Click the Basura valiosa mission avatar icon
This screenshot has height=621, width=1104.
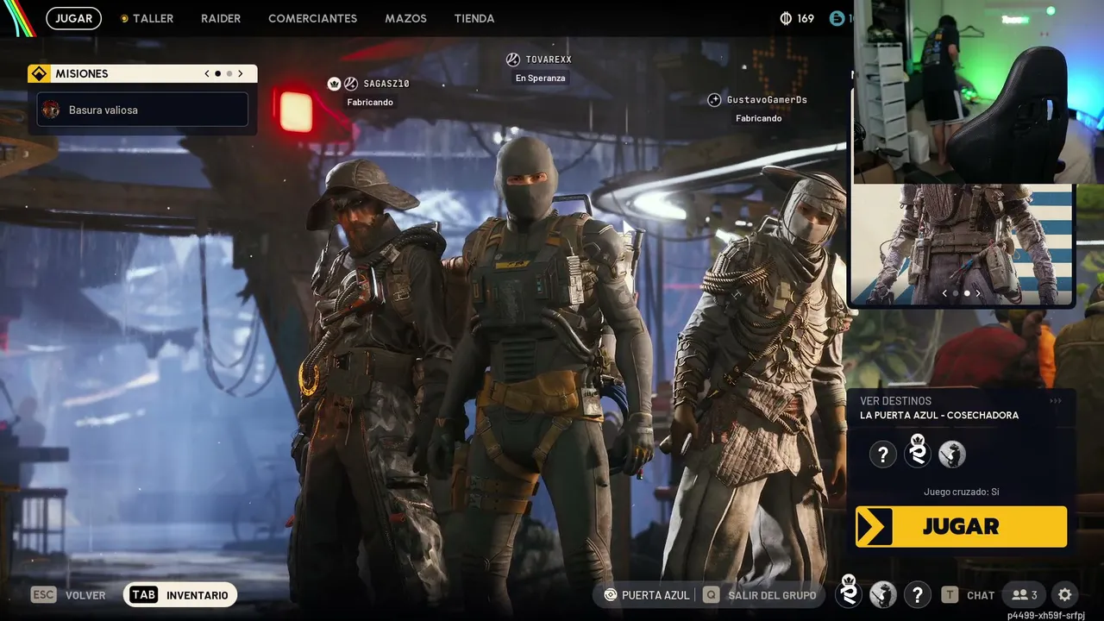(51, 110)
